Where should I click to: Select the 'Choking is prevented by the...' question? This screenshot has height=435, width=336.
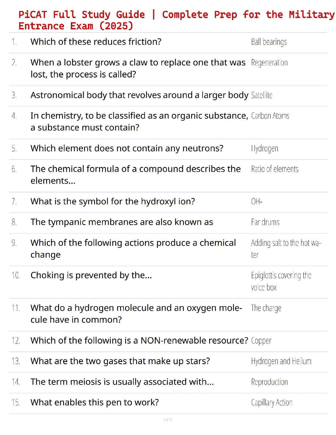click(x=91, y=275)
